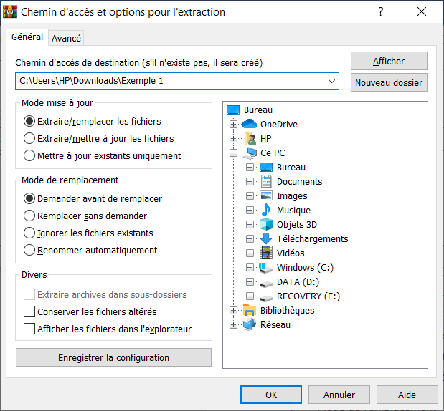Select Remplacer sans demander
The height and width of the screenshot is (411, 444).
click(85, 216)
